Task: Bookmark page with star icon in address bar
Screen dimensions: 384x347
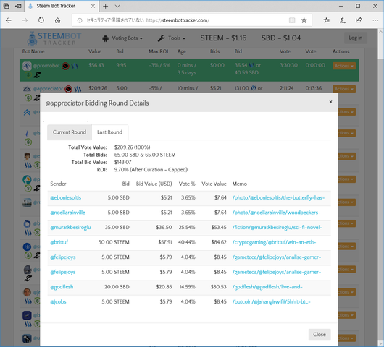Action: point(304,20)
